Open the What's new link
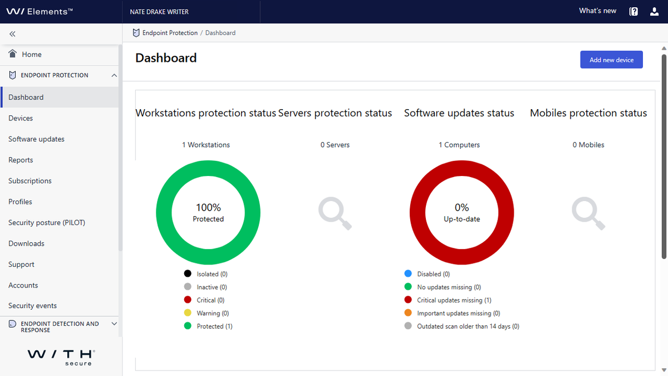 click(597, 11)
